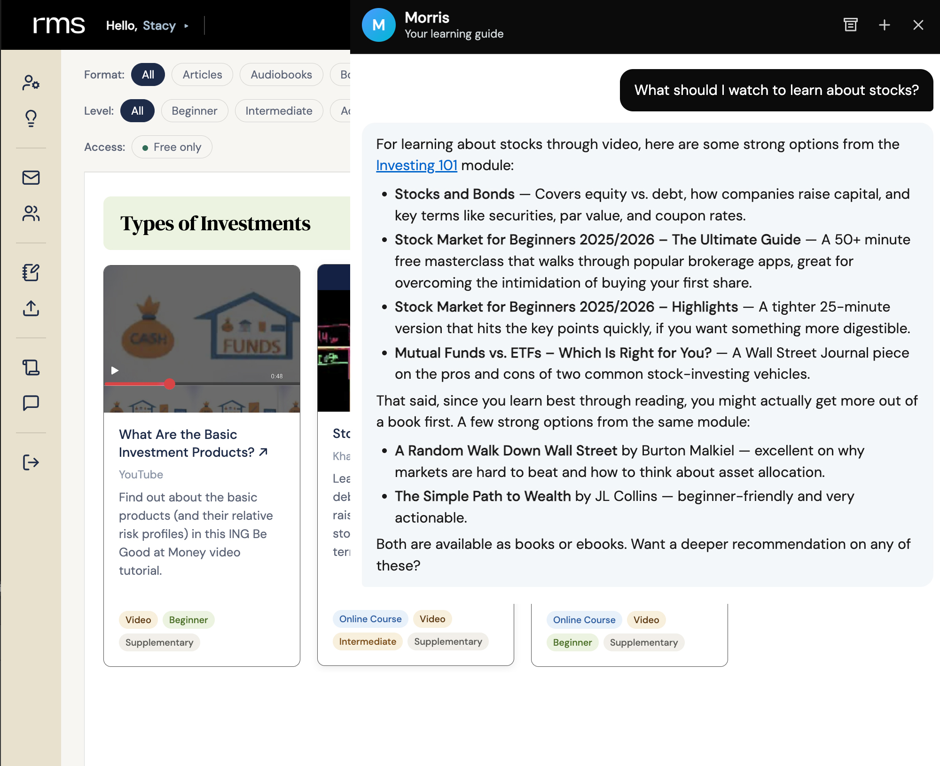Open the people group icon in sidebar

pyautogui.click(x=31, y=213)
